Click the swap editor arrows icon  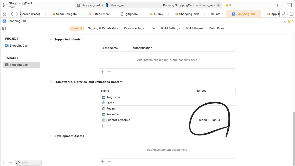(x=283, y=14)
